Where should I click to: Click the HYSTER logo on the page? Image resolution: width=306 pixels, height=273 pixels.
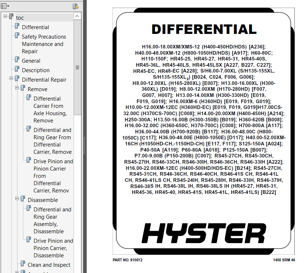click(x=204, y=233)
